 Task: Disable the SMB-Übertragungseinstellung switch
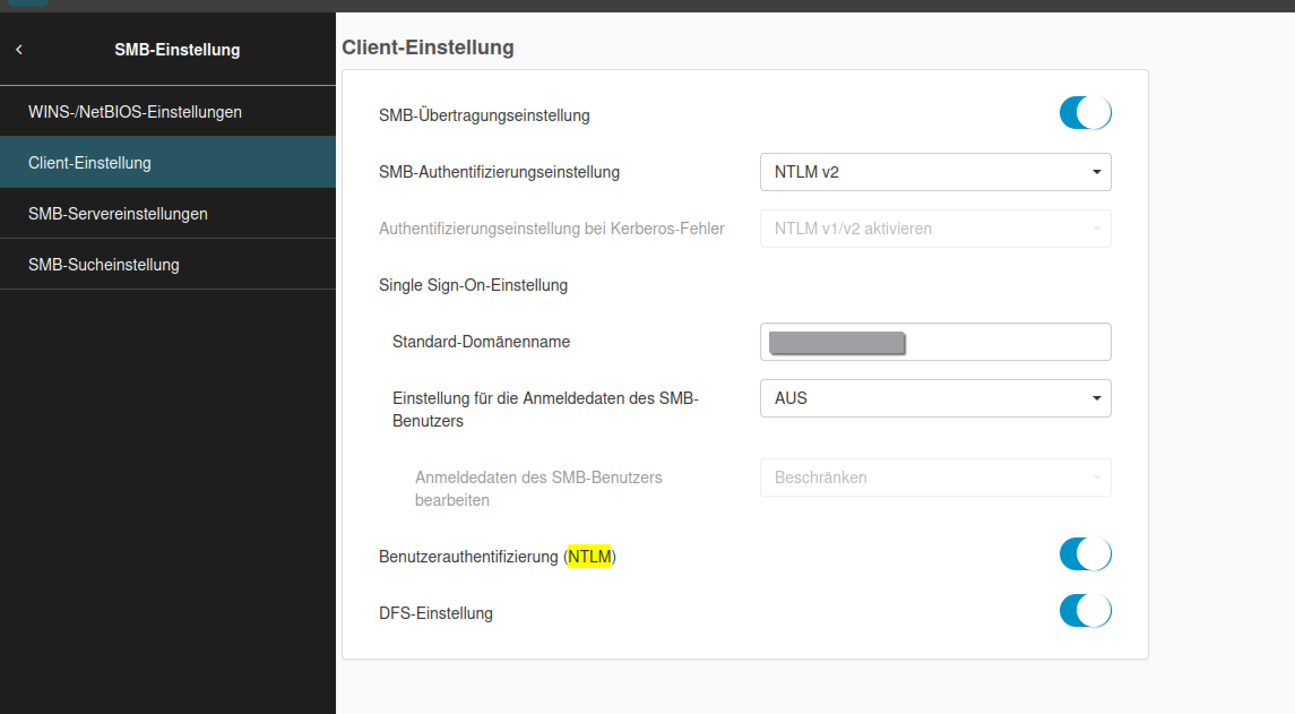coord(1085,113)
